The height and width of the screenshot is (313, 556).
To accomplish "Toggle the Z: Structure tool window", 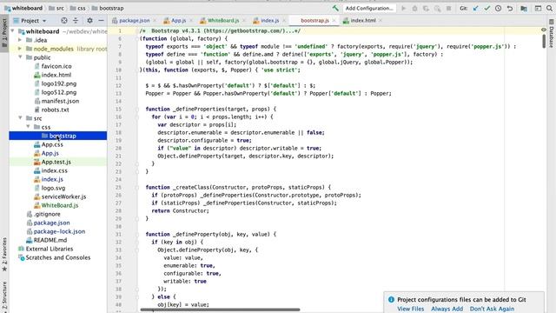I will click(x=4, y=296).
